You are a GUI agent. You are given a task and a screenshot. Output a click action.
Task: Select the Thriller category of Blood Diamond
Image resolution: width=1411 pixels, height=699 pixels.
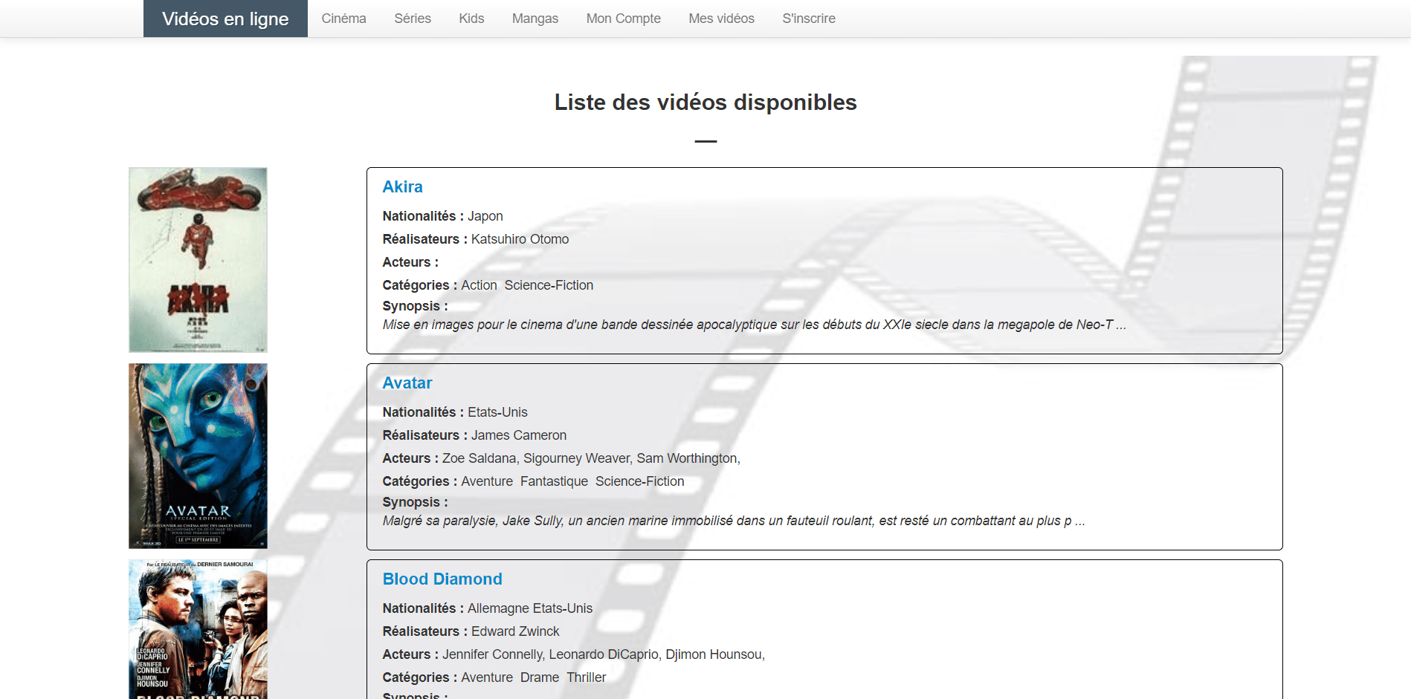[586, 677]
